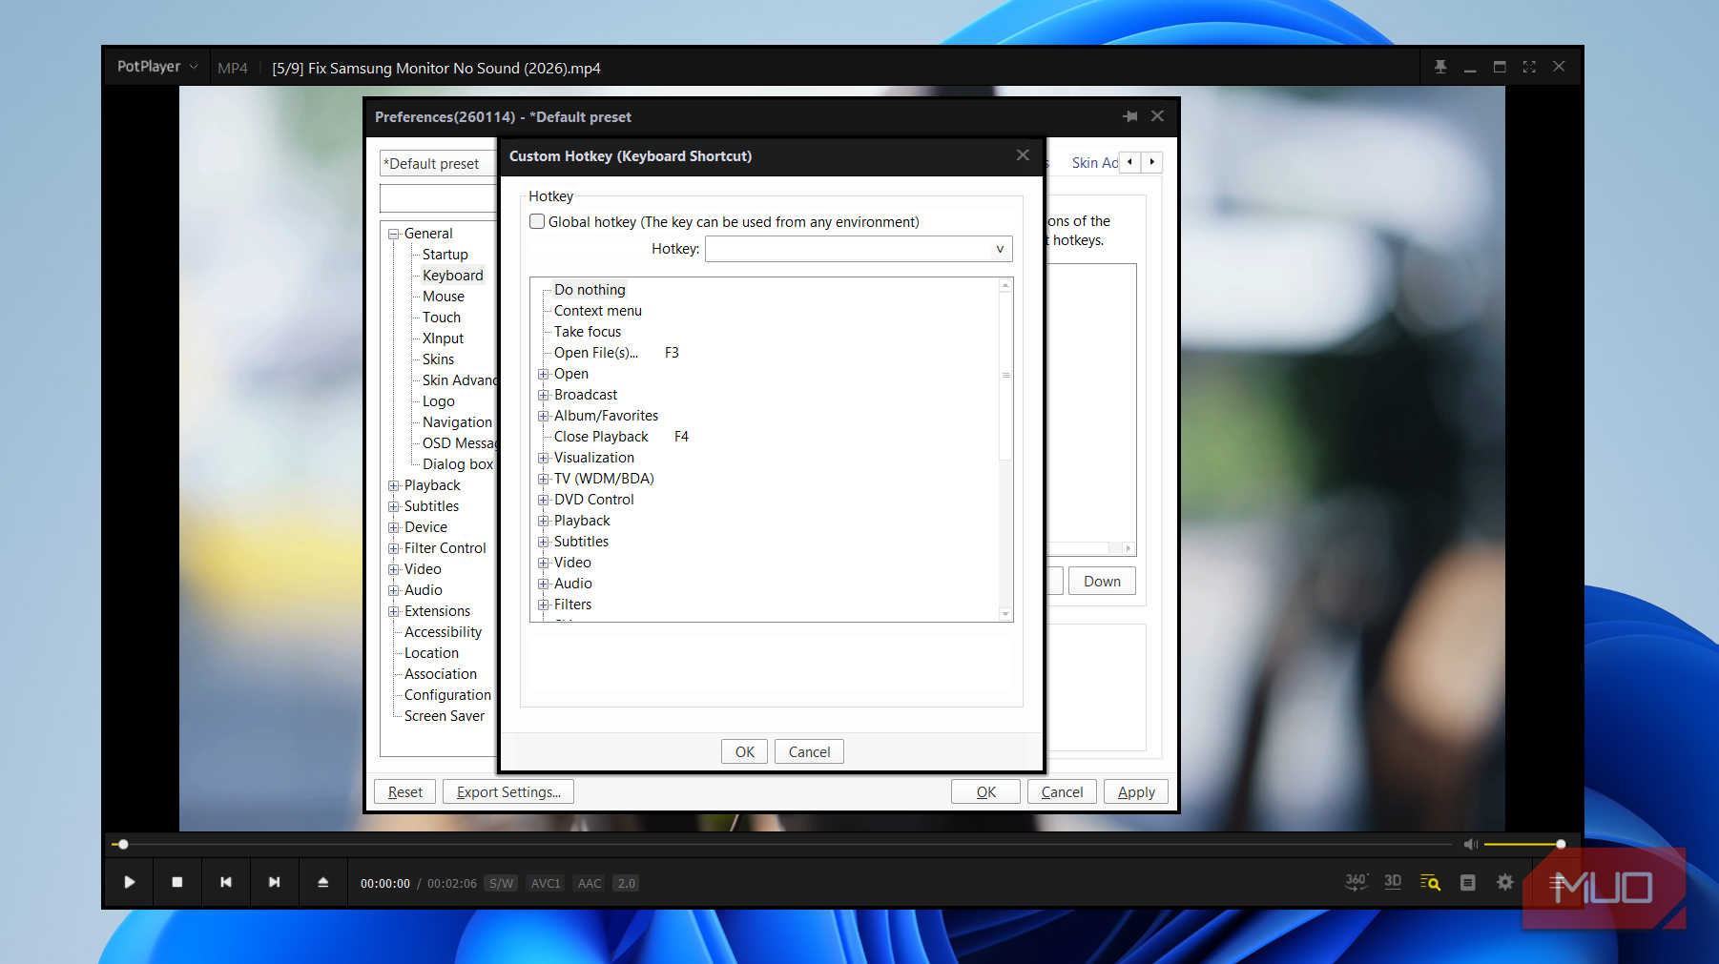Viewport: 1719px width, 964px height.
Task: Expand the Visualization action group
Action: point(543,458)
